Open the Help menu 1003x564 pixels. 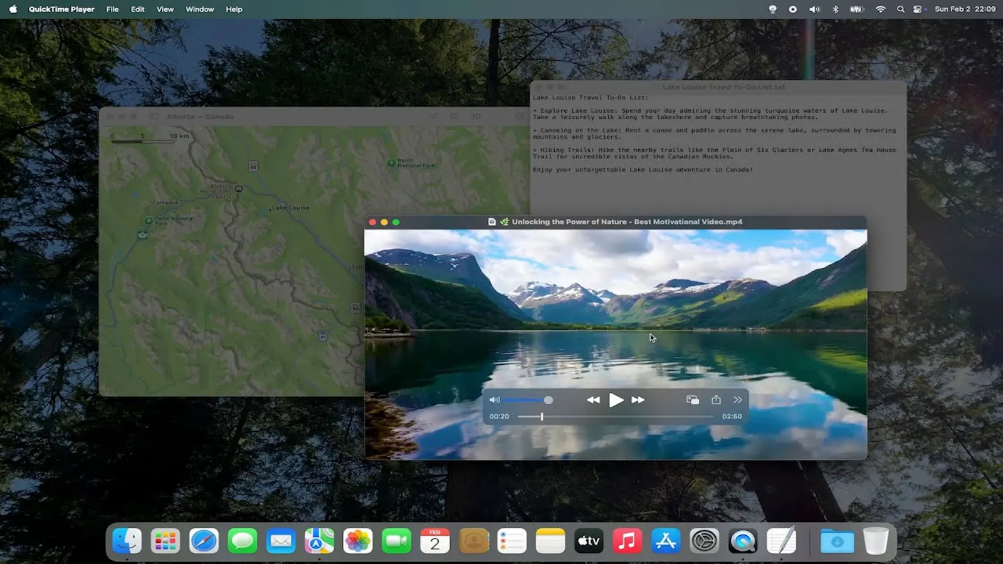tap(234, 9)
